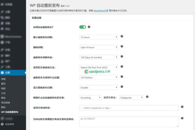Image resolution: width=195 pixels, height=130 pixels.
Task: Click help icon for 显示原始发布日期
Action: [122, 87]
